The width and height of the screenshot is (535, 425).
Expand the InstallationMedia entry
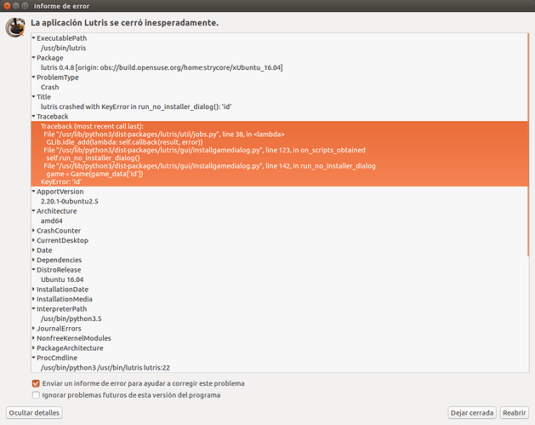pos(33,299)
